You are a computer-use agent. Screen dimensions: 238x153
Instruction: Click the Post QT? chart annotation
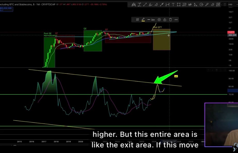157,27
